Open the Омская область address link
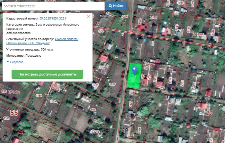225x143 pixels. tap(67, 39)
